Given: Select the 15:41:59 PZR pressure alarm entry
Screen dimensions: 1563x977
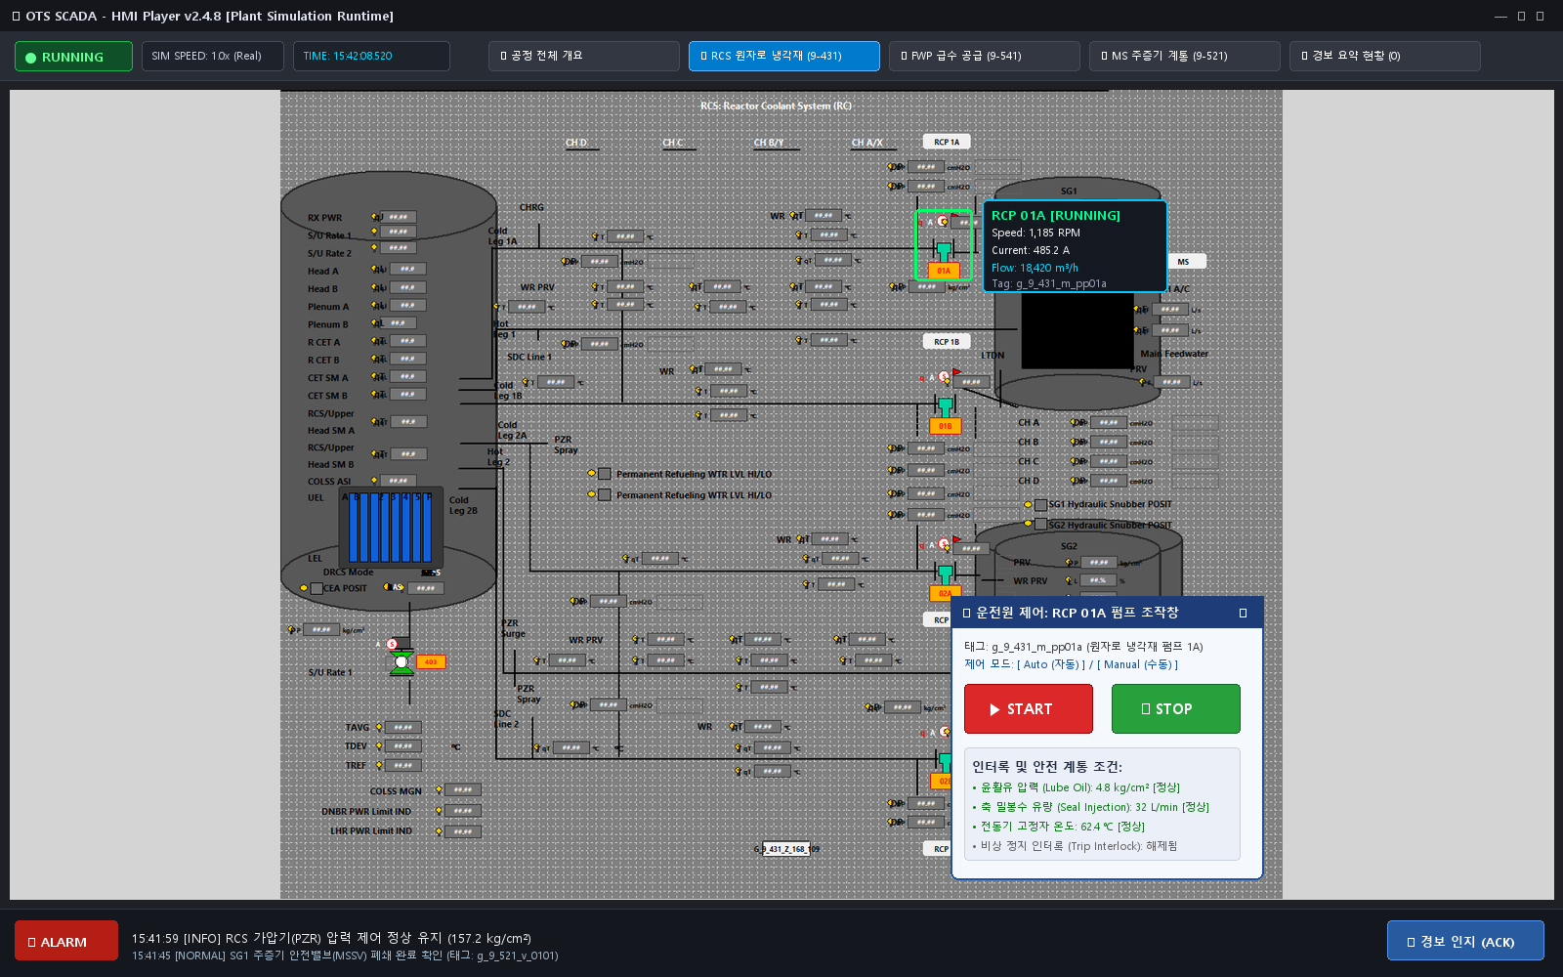Looking at the screenshot, I should tap(331, 938).
